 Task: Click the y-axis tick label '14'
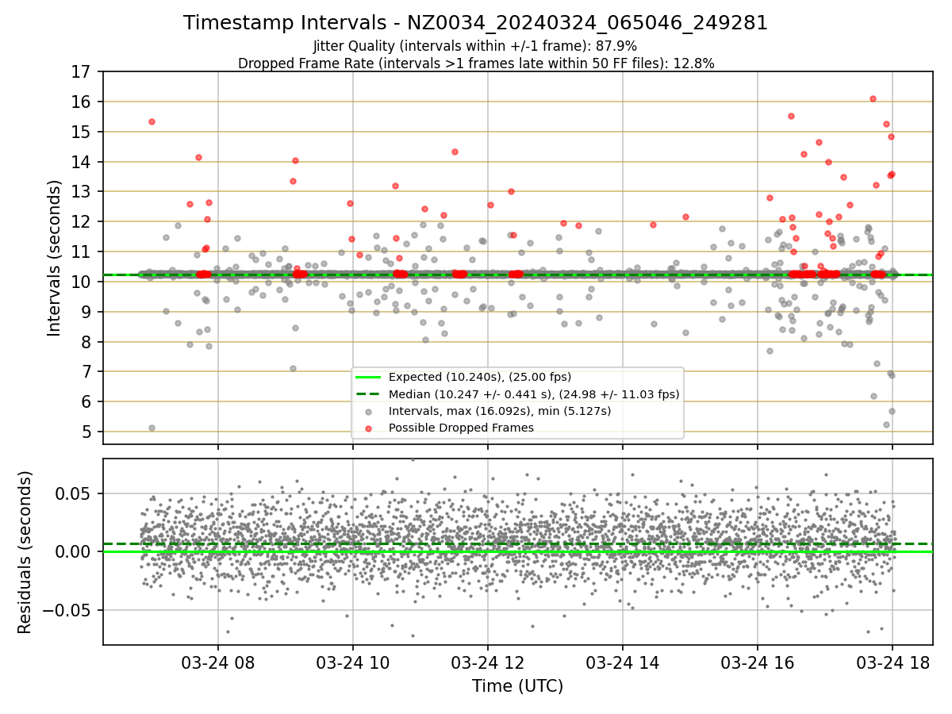(x=82, y=162)
